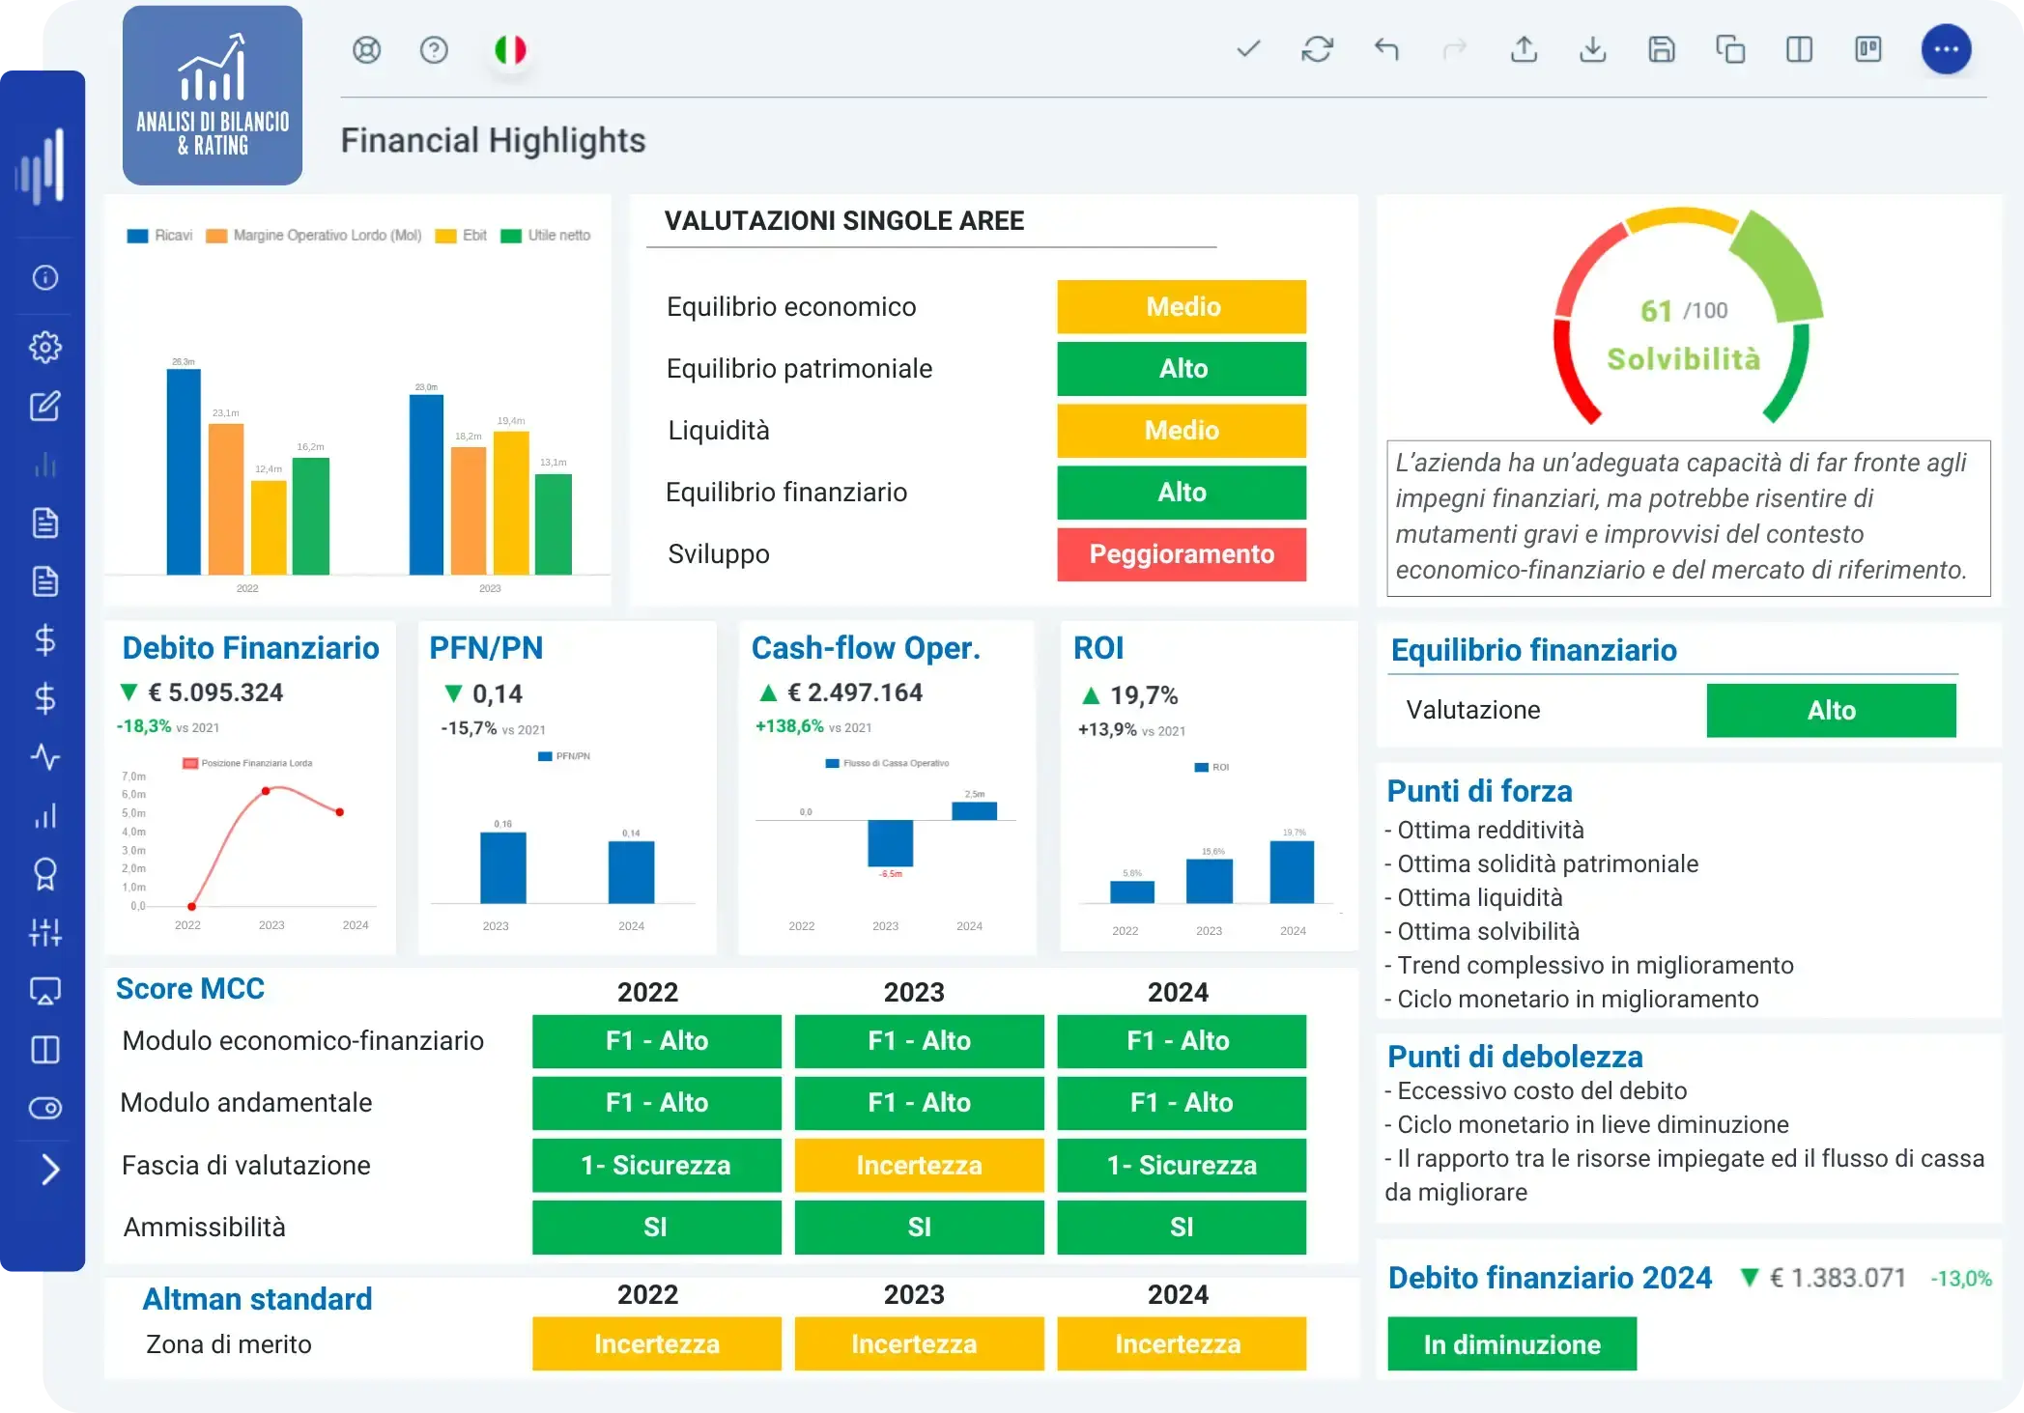Open the sidebar award badge icon
This screenshot has width=2024, height=1413.
[45, 874]
